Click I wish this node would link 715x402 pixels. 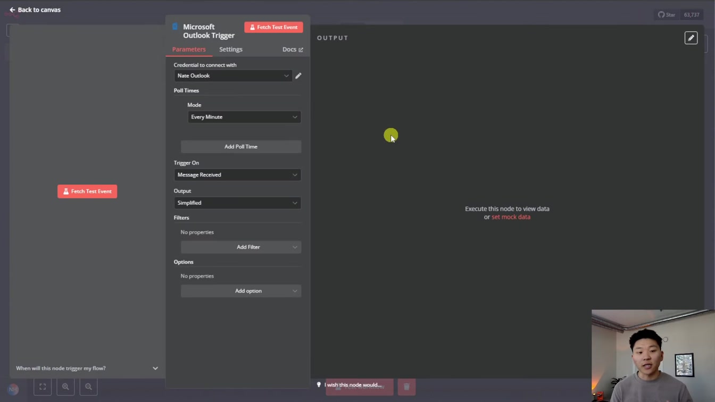pos(353,385)
